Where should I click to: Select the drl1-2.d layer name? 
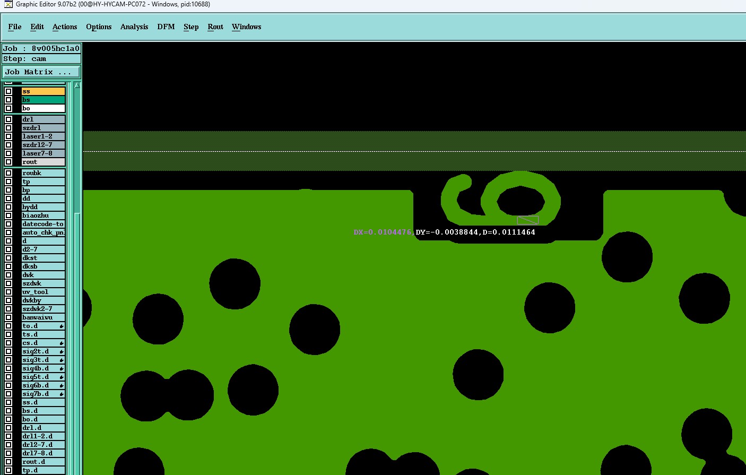[x=43, y=436]
